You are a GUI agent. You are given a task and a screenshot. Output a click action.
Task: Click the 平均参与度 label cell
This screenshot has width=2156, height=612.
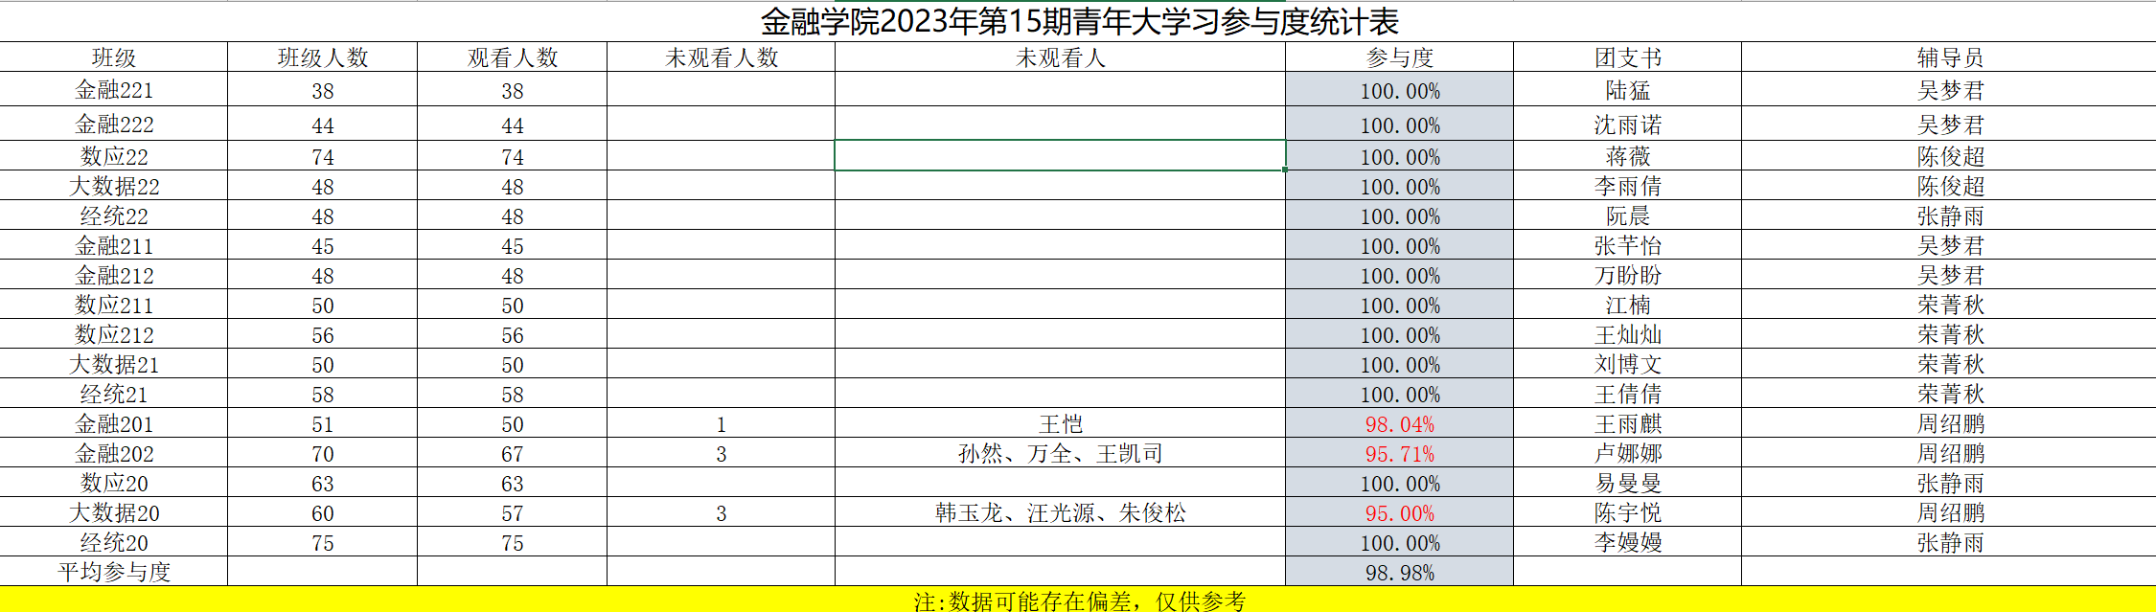click(113, 573)
